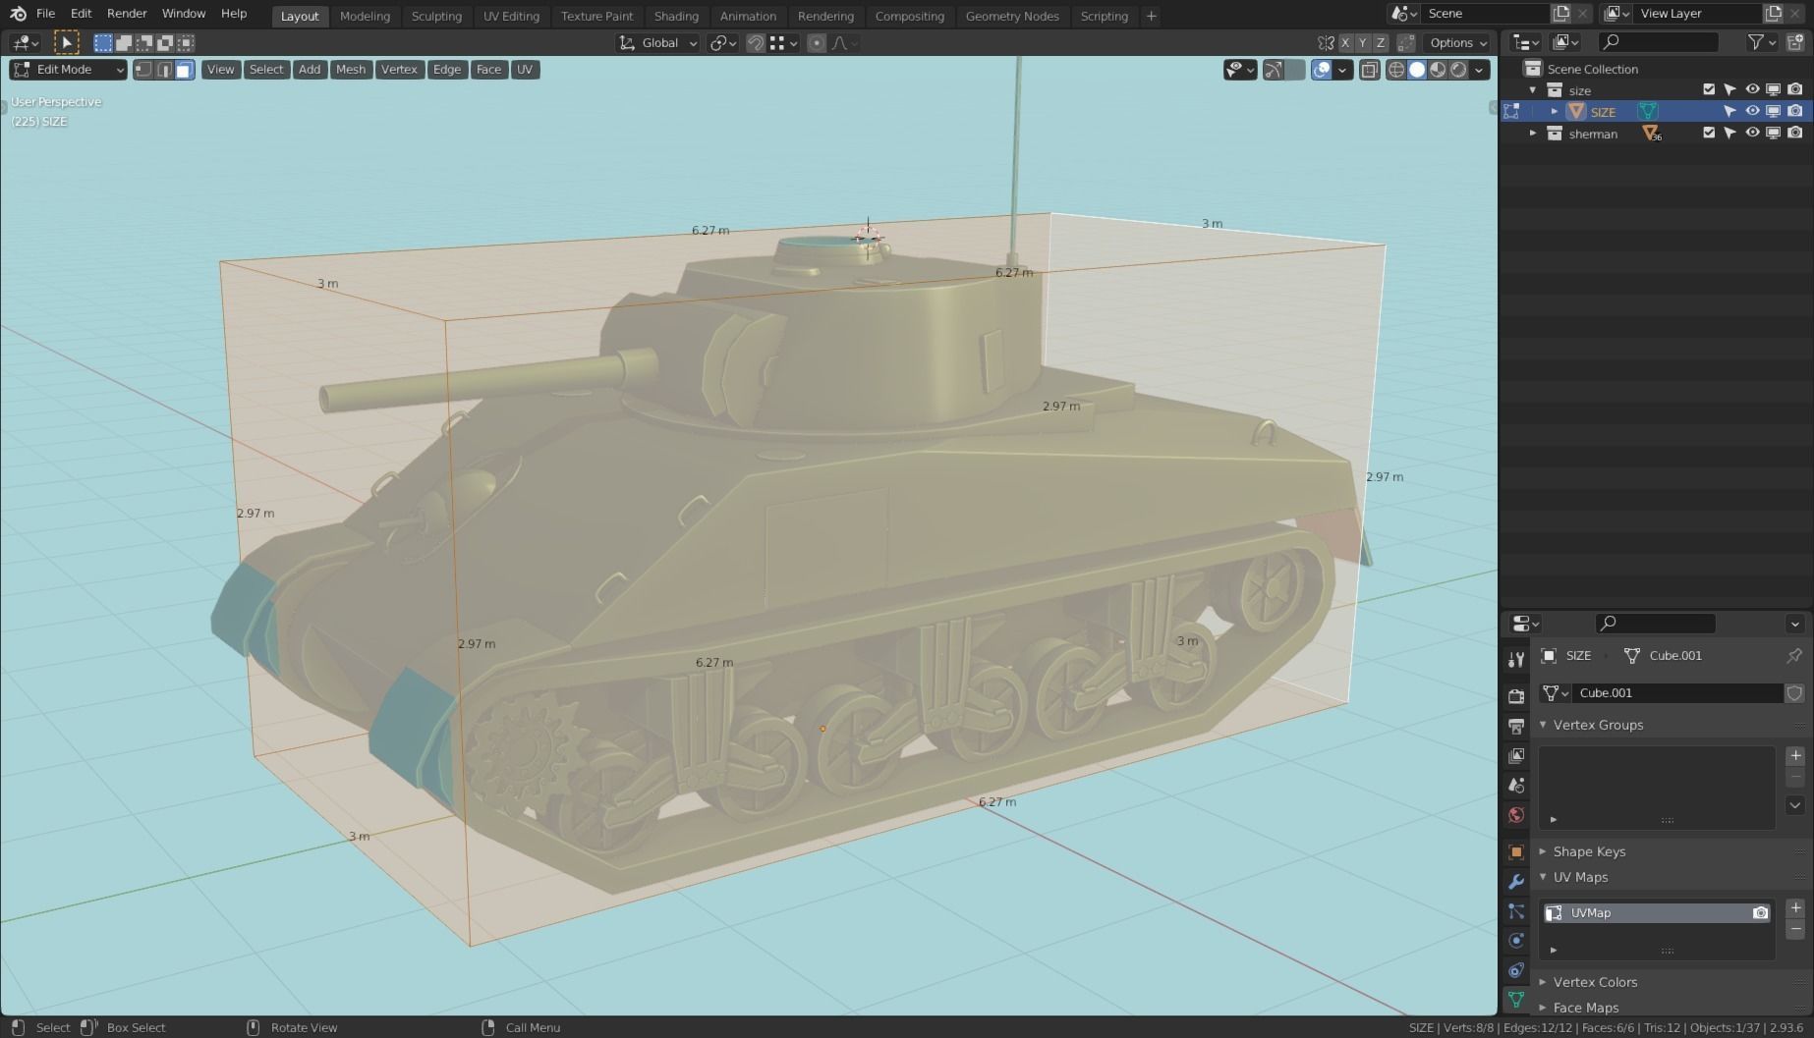Open Particles properties tab

pos(1516,911)
